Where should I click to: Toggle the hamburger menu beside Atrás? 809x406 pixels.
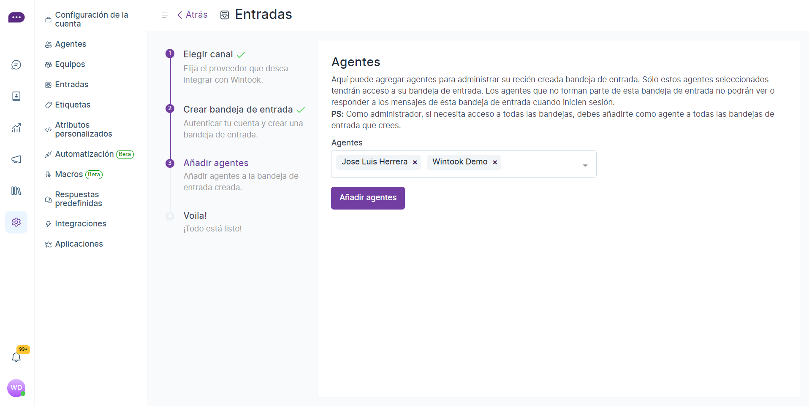[165, 15]
